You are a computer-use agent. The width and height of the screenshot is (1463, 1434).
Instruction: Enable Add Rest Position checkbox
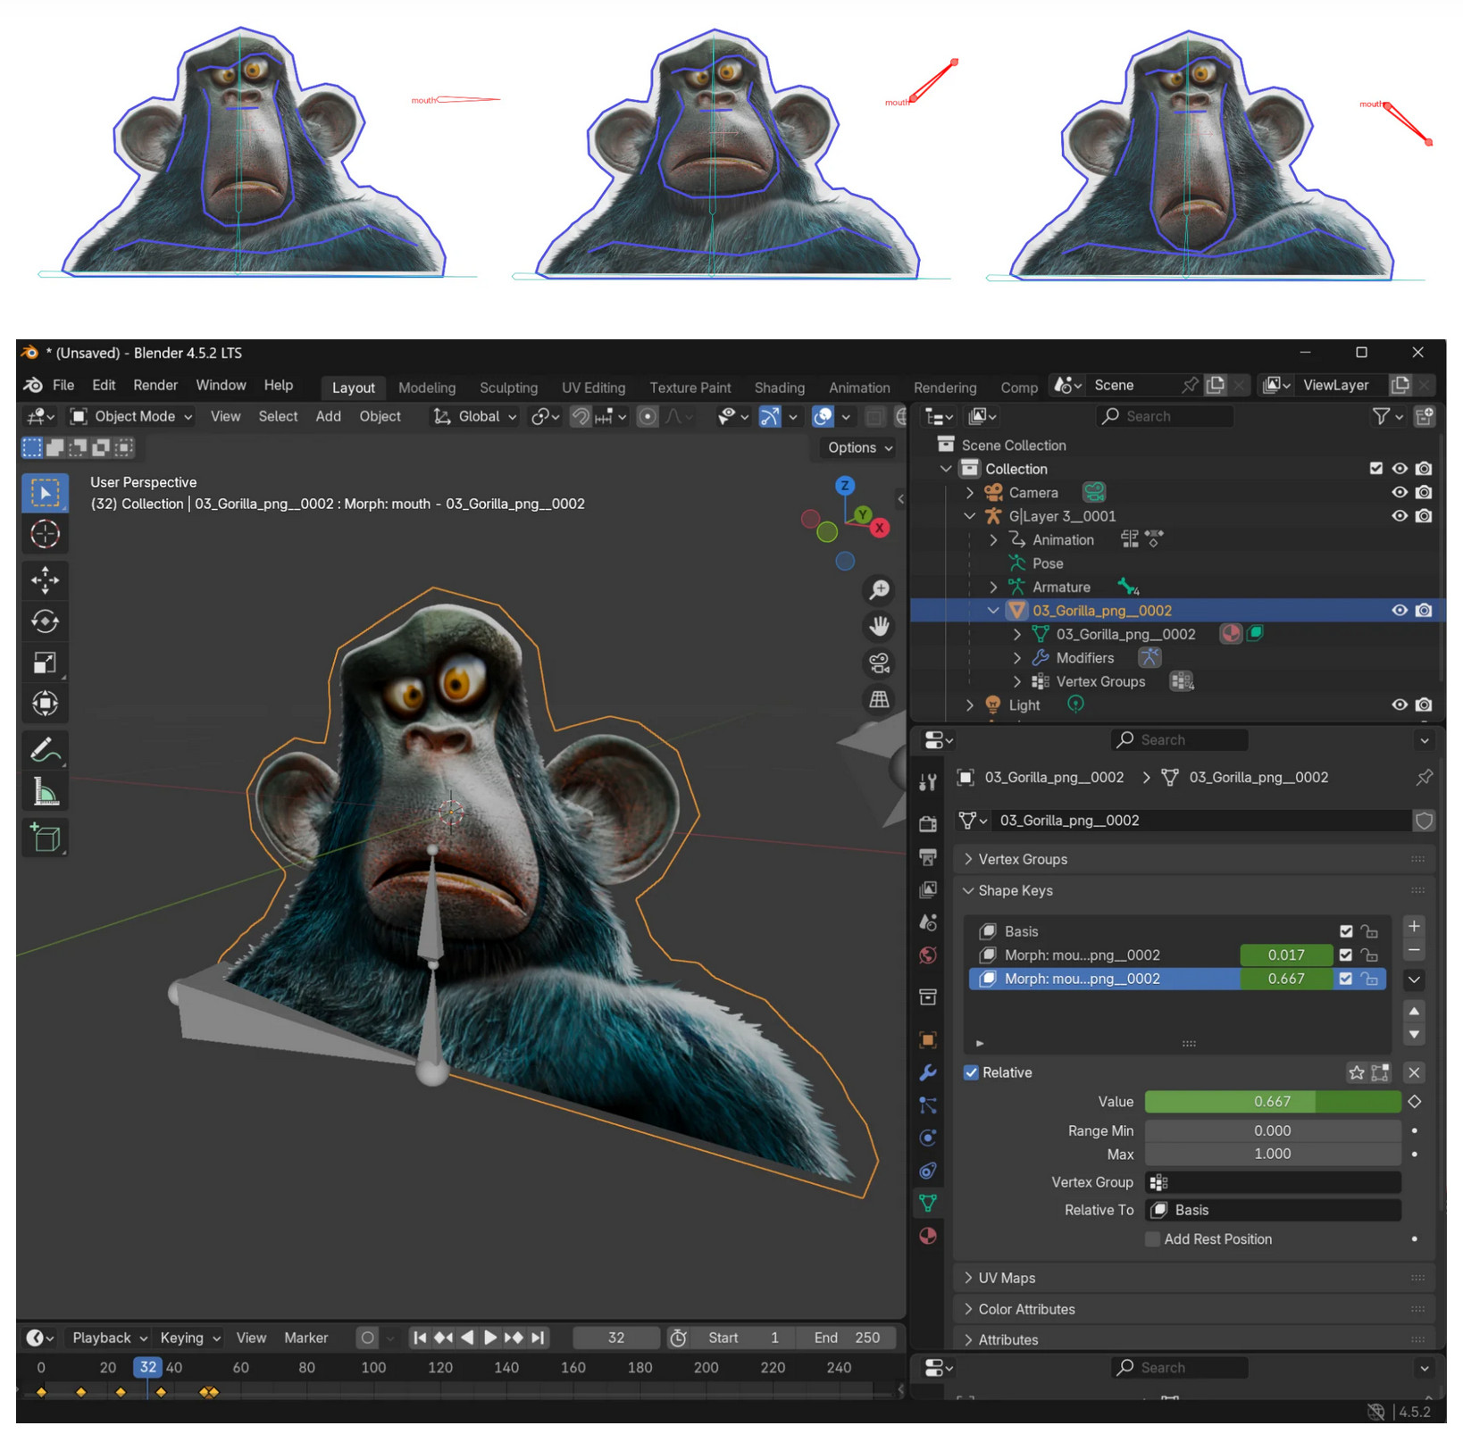coord(1153,1239)
